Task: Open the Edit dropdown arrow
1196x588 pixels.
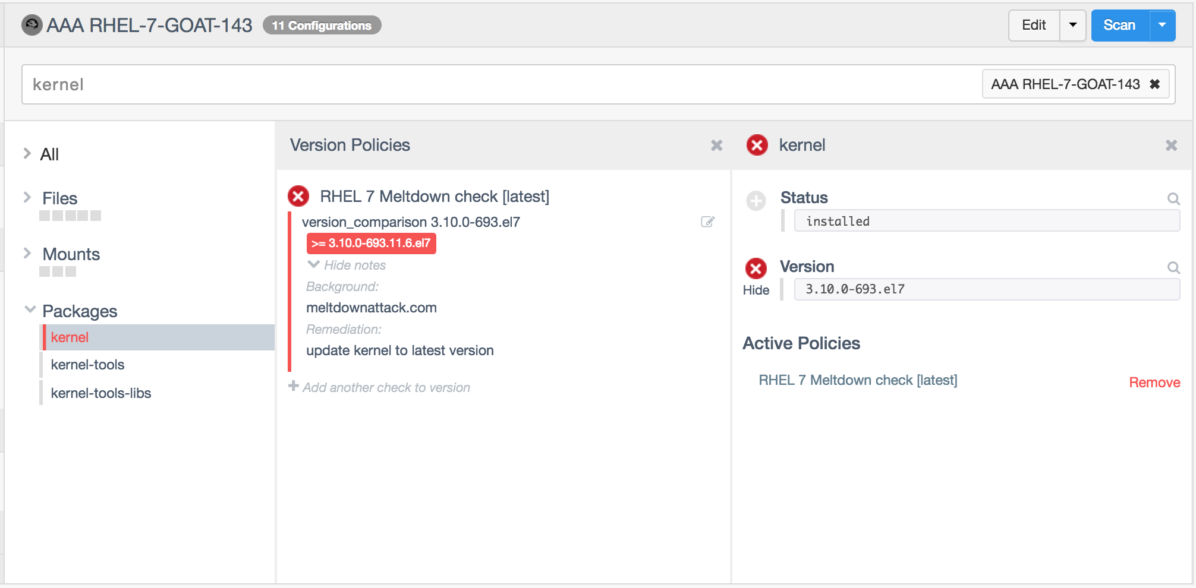Action: (1073, 25)
